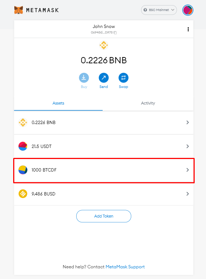Select the Assets tab
Viewport: 206px width, 279px height.
58,103
